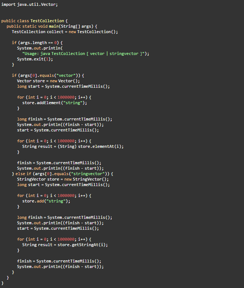Click the usage string 'Usage: java TestCollection [ vector | stringvector ]'
This screenshot has height=288, width=244.
click(84, 54)
